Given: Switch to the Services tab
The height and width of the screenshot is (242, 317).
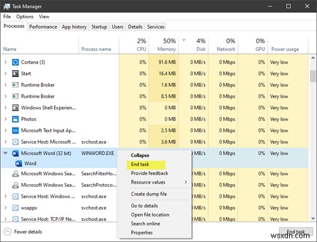Looking at the screenshot, I should point(156,27).
